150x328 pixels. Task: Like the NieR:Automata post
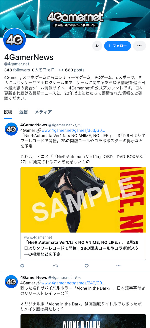click(87, 266)
